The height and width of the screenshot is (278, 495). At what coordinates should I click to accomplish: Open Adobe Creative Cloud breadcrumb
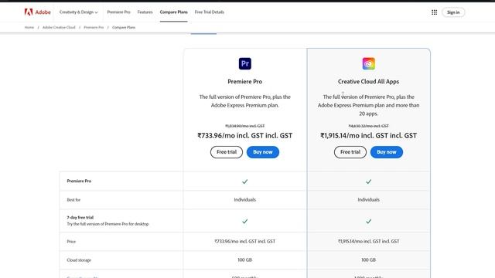59,28
